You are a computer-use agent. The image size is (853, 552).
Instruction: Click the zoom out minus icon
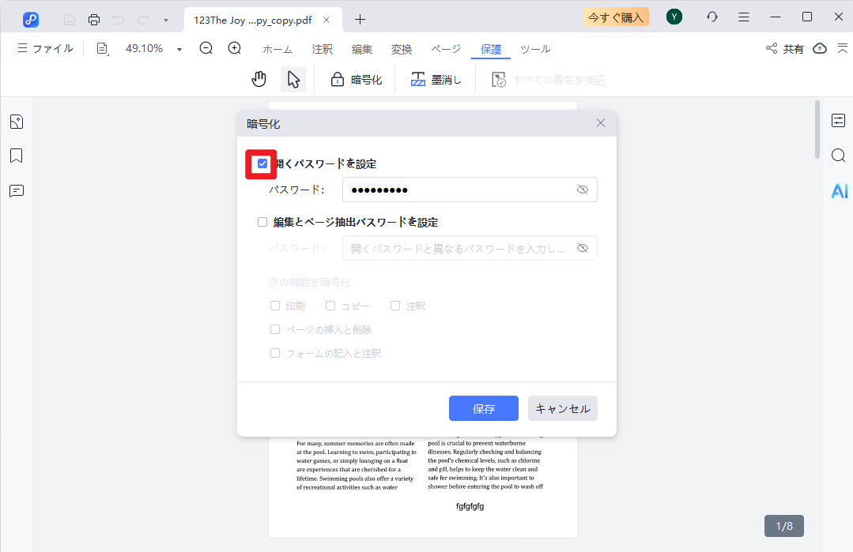206,48
